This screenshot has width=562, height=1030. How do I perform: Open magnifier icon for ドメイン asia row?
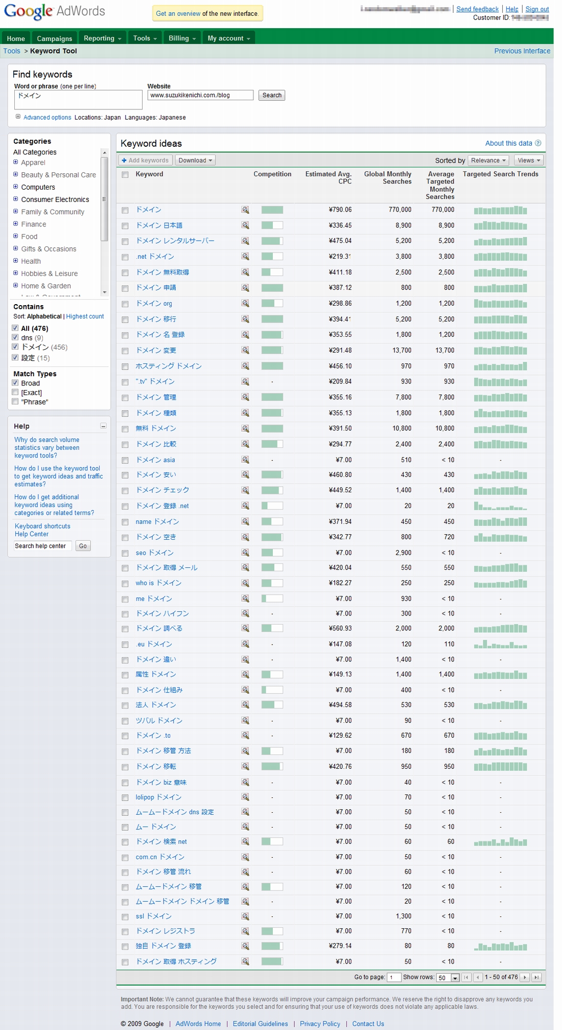[245, 460]
